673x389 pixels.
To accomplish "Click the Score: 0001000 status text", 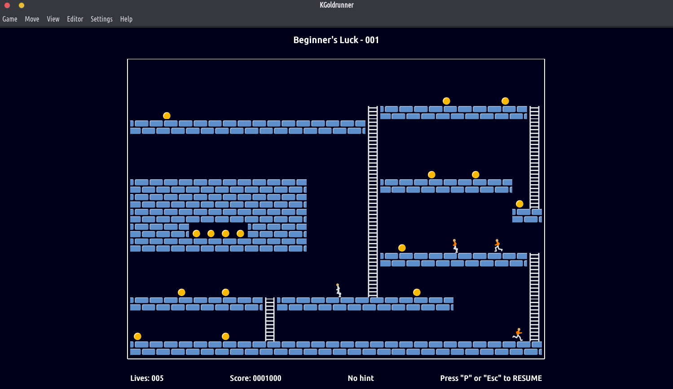I will pos(255,378).
